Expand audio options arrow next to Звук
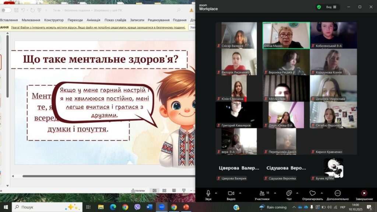This screenshot has height=212, width=377. coord(216,193)
